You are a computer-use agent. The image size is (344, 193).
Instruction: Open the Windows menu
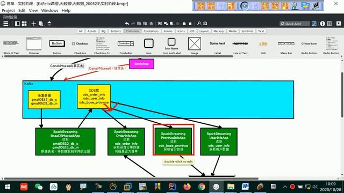(49, 11)
